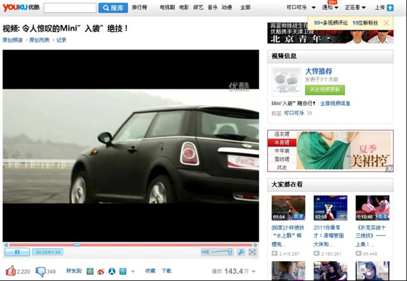Share to Renren icon
The width and height of the screenshot is (407, 281).
112,271
